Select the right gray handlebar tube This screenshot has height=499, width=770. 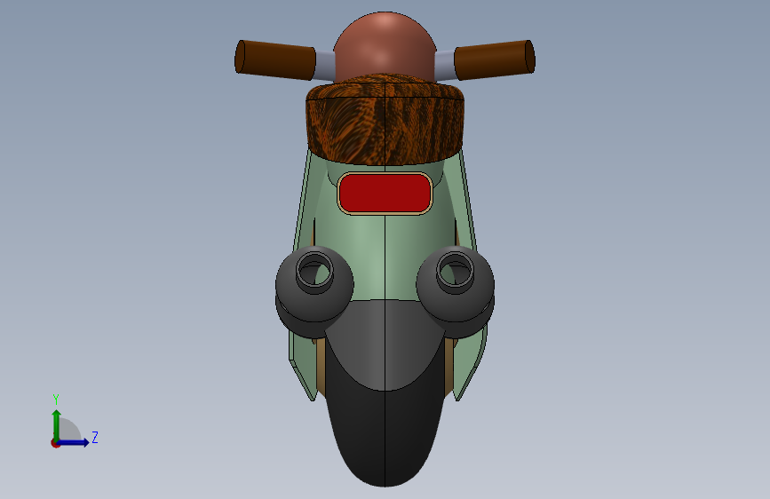point(445,66)
